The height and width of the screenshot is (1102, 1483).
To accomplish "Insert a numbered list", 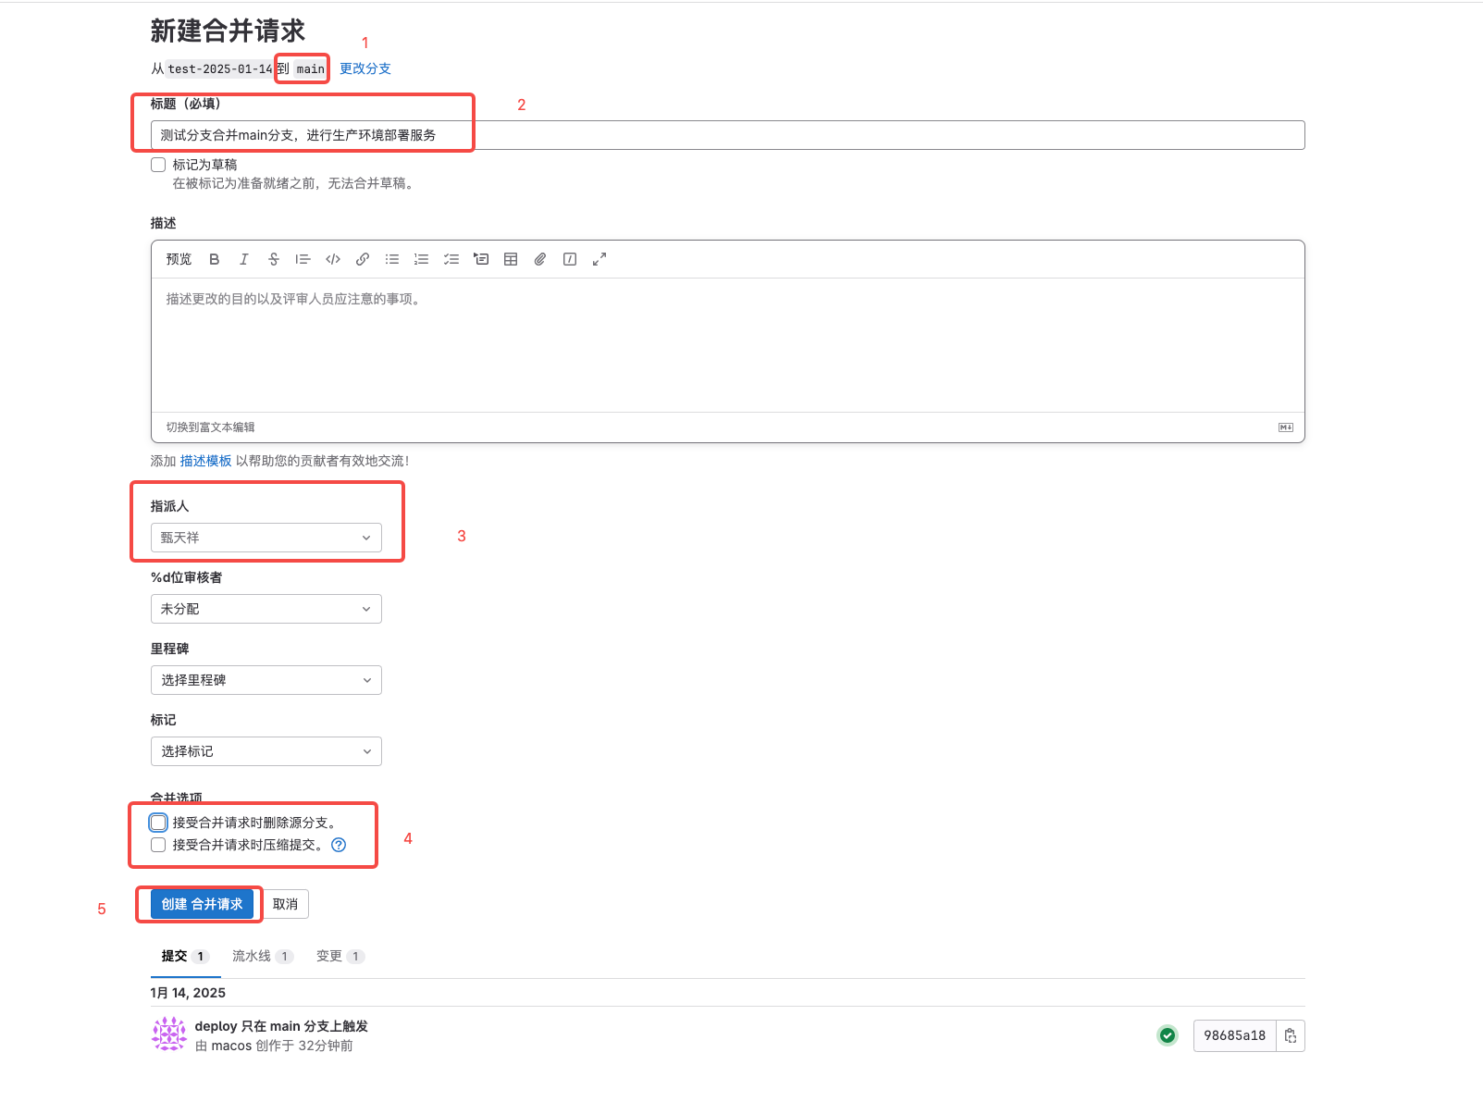I will (x=422, y=259).
